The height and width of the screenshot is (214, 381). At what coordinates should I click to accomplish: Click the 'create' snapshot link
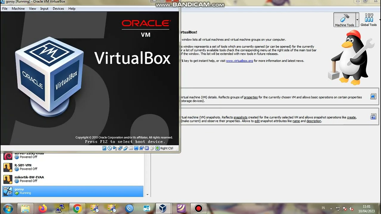(x=351, y=117)
